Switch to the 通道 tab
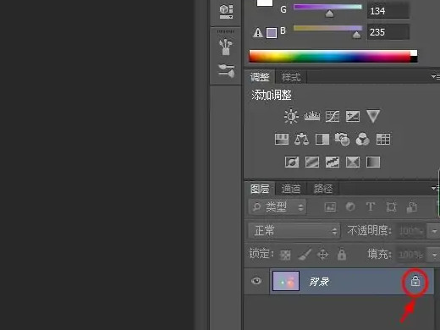The height and width of the screenshot is (330, 440). [291, 189]
